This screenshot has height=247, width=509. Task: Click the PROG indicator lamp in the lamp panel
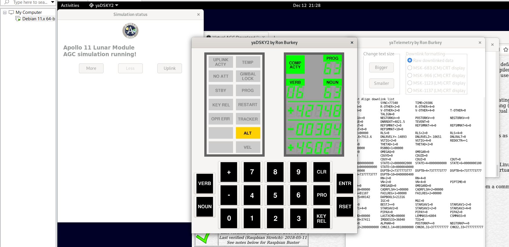tap(248, 90)
